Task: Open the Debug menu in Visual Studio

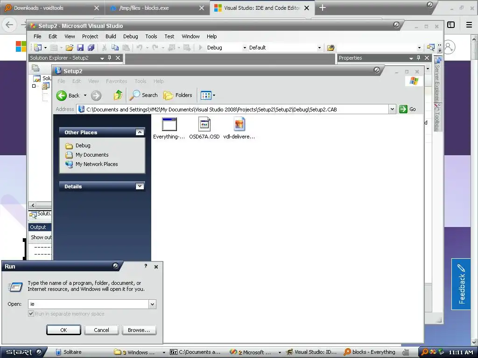Action: pos(131,36)
